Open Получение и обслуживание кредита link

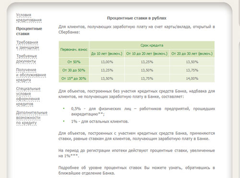[x=31, y=75]
